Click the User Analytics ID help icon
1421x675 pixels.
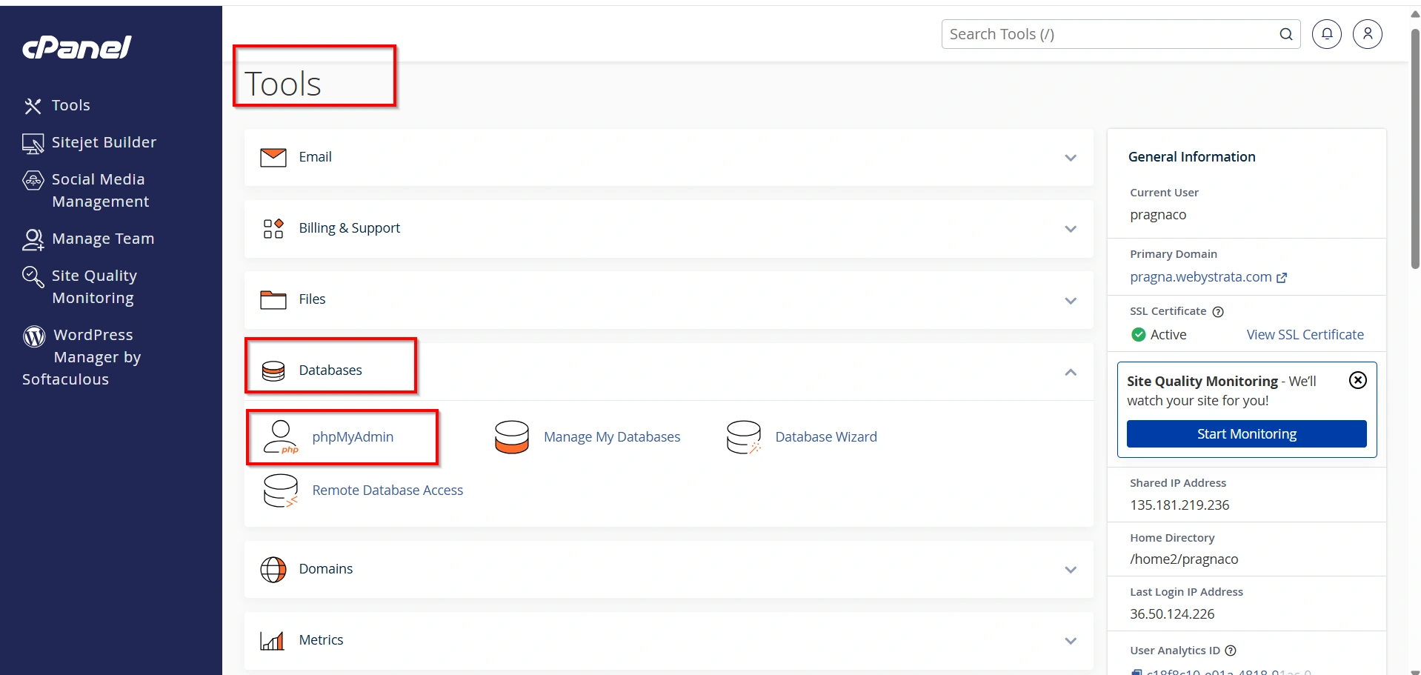[x=1231, y=651]
